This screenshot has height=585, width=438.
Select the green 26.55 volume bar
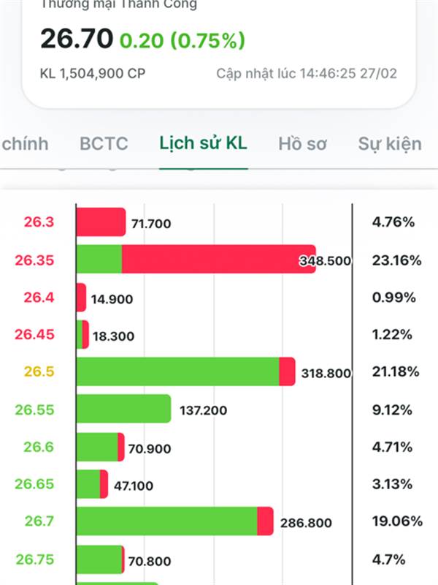tap(123, 409)
